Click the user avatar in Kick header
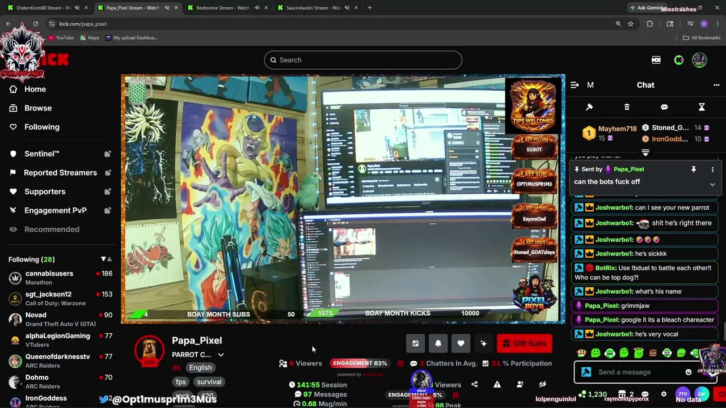The image size is (726, 408). (699, 60)
